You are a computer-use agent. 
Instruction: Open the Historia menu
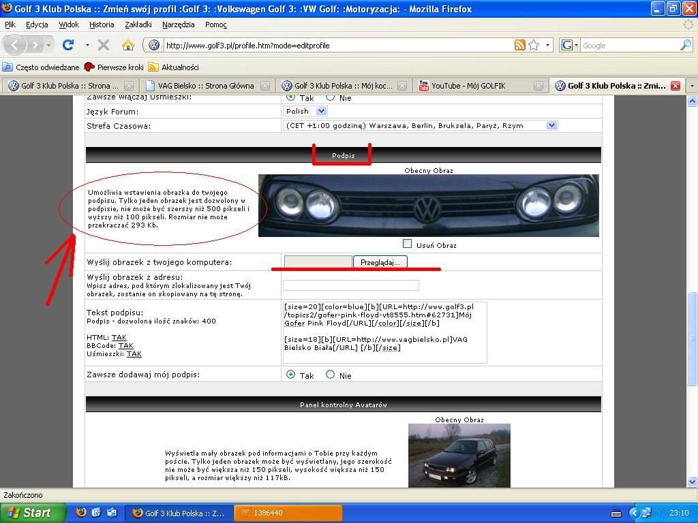[102, 25]
